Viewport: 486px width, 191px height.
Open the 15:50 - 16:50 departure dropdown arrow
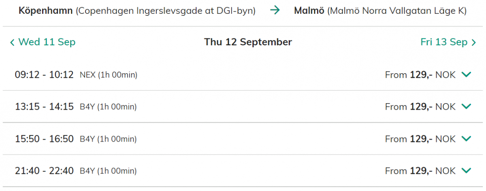coord(467,139)
